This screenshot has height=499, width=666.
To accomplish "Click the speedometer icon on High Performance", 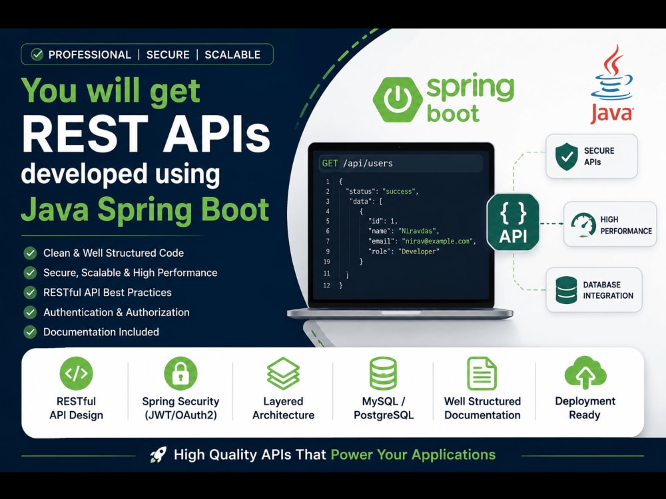I will tap(583, 225).
